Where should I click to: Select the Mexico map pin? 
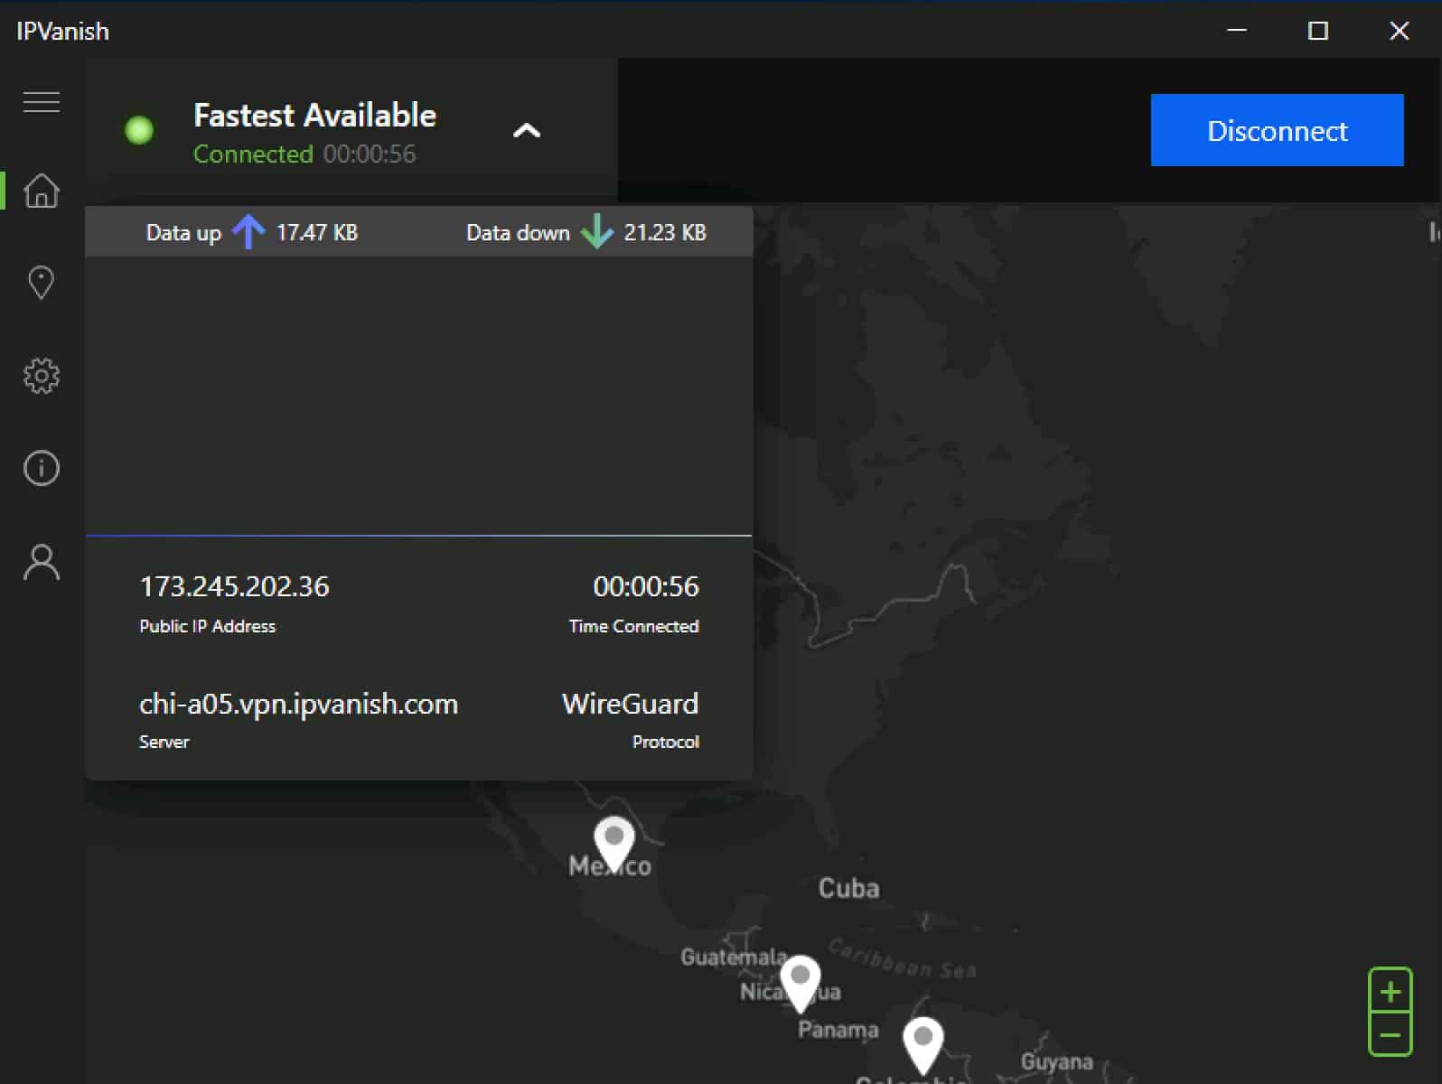[x=614, y=843]
